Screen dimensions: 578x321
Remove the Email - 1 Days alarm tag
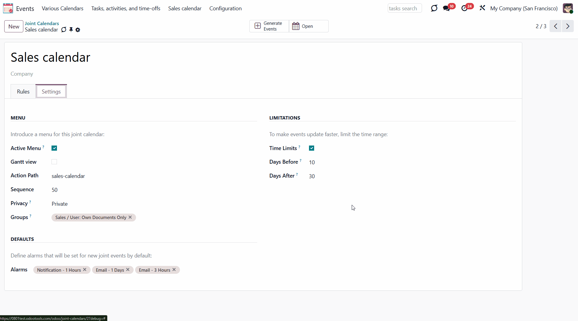click(x=128, y=270)
